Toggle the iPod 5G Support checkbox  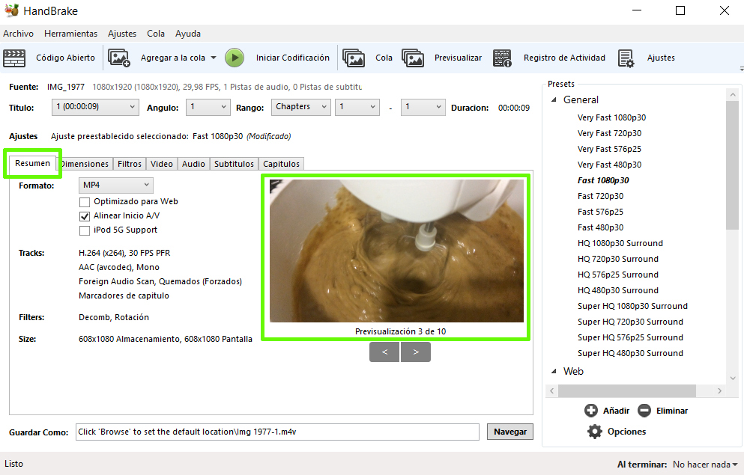click(x=85, y=230)
